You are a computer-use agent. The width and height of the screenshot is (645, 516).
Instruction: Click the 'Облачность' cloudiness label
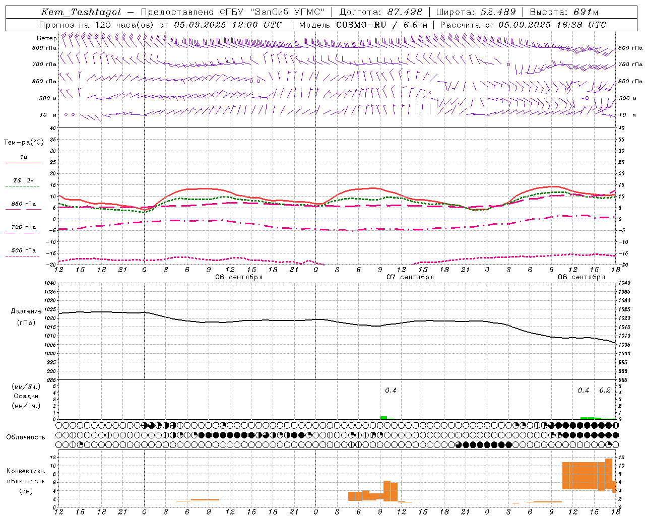[x=26, y=437]
